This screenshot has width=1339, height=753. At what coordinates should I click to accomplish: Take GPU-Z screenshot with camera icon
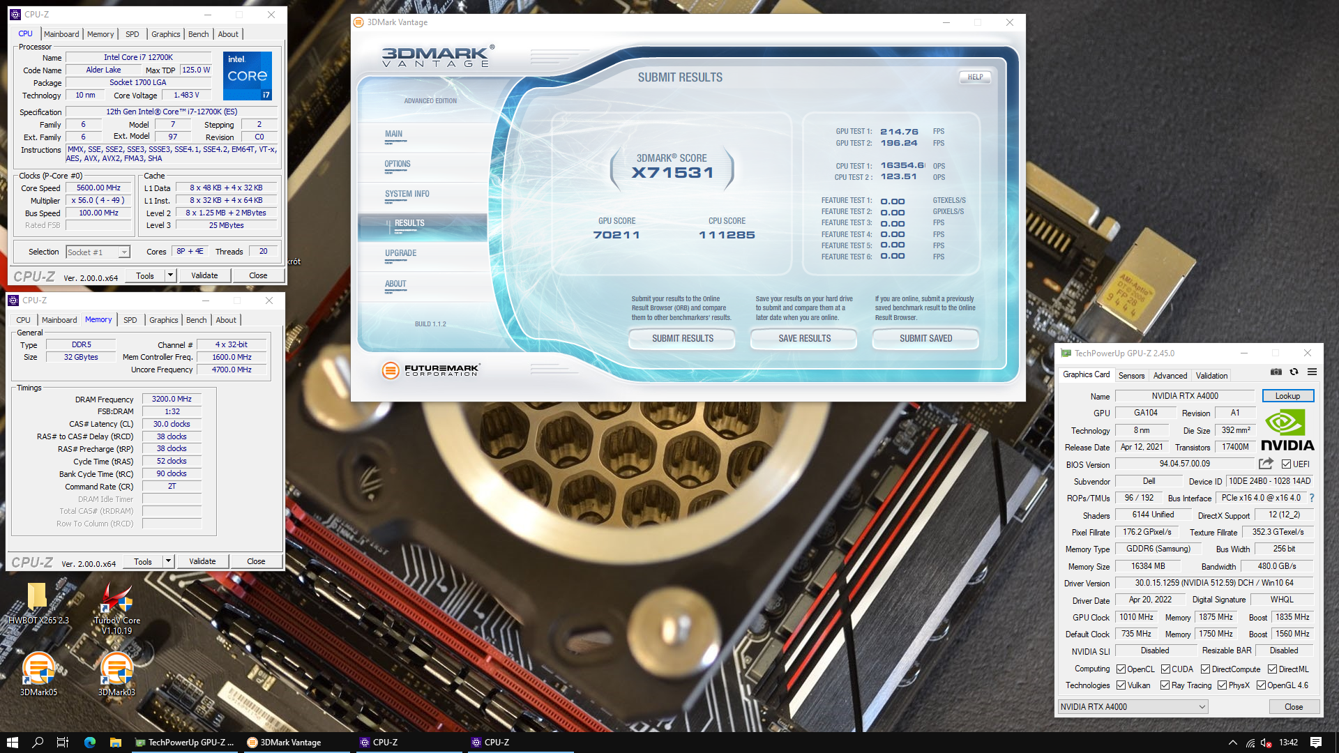(1276, 372)
